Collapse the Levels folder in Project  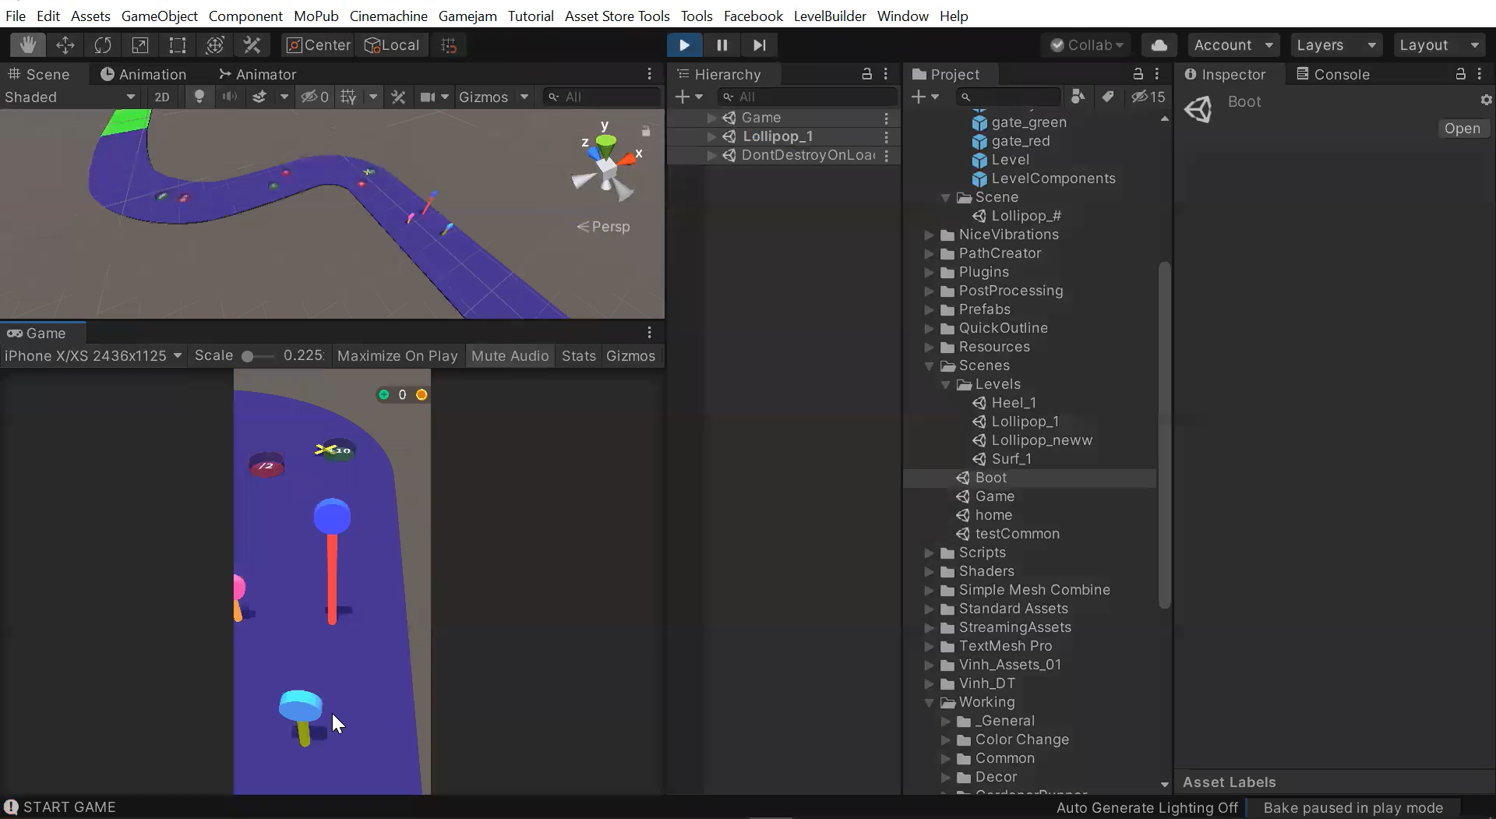[946, 384]
